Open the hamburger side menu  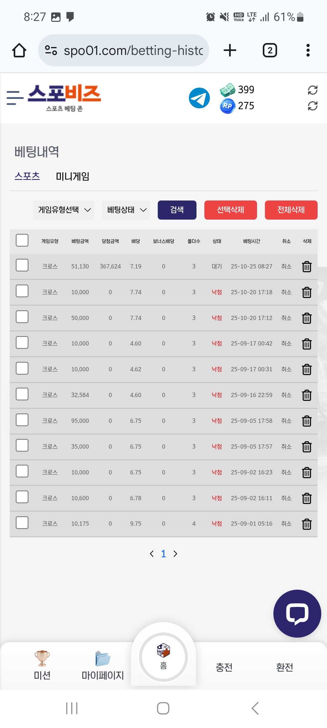[x=15, y=98]
